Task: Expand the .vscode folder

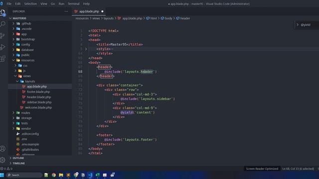Action: pos(13,29)
